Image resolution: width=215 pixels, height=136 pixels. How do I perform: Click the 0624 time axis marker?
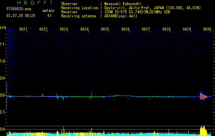pos(84,29)
